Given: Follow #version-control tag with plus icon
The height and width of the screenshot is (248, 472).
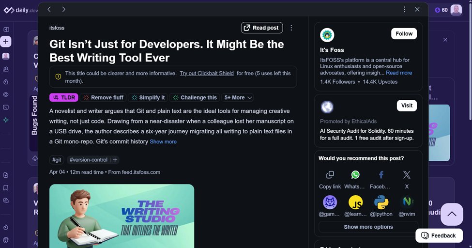Looking at the screenshot, I should [115, 160].
